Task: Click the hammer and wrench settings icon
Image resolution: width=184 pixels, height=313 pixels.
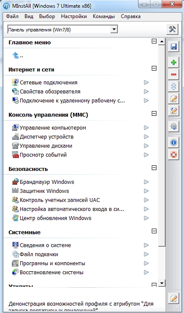Action: coord(172,30)
